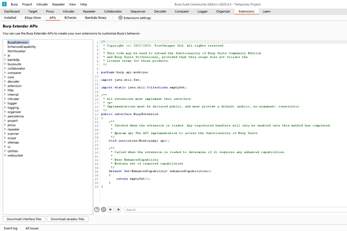Viewport: 347px width, 231px height.
Task: Open the Intruder menu in menu bar
Action: [42, 4]
